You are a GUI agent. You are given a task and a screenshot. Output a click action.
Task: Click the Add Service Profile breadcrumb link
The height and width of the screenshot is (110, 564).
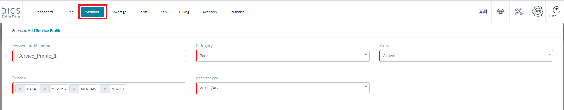pyautogui.click(x=45, y=30)
